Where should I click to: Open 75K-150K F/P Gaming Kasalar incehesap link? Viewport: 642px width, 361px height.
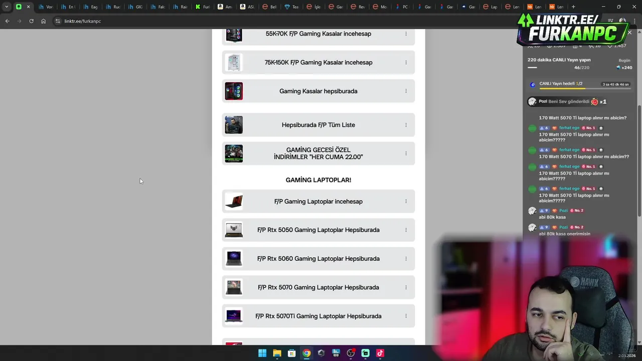coord(318,63)
